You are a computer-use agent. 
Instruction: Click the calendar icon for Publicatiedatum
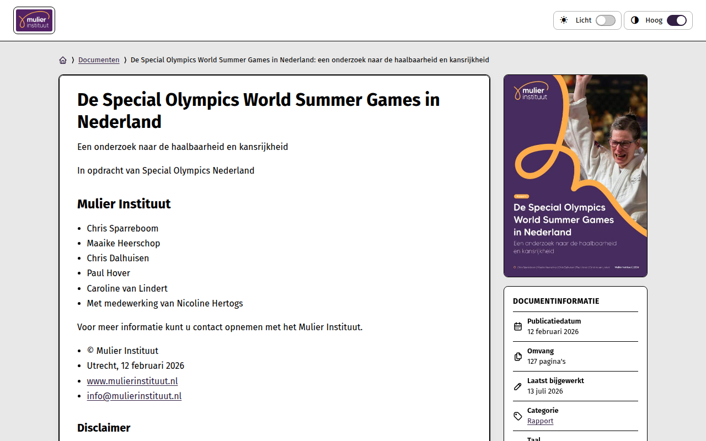coord(518,326)
